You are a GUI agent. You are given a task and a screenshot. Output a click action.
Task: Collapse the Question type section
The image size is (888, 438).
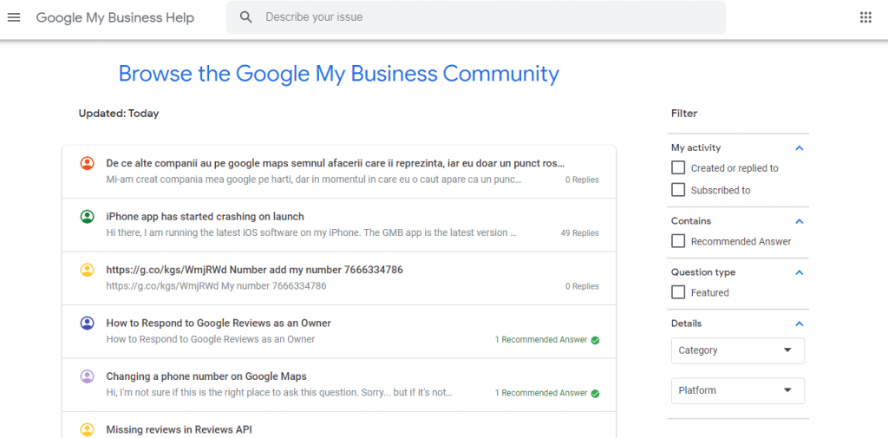coord(799,272)
